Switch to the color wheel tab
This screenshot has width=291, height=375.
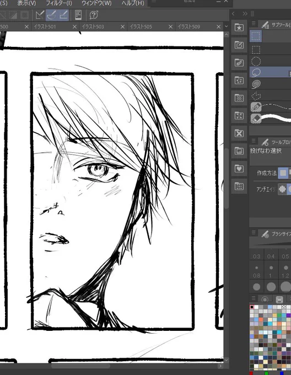tap(265, 299)
